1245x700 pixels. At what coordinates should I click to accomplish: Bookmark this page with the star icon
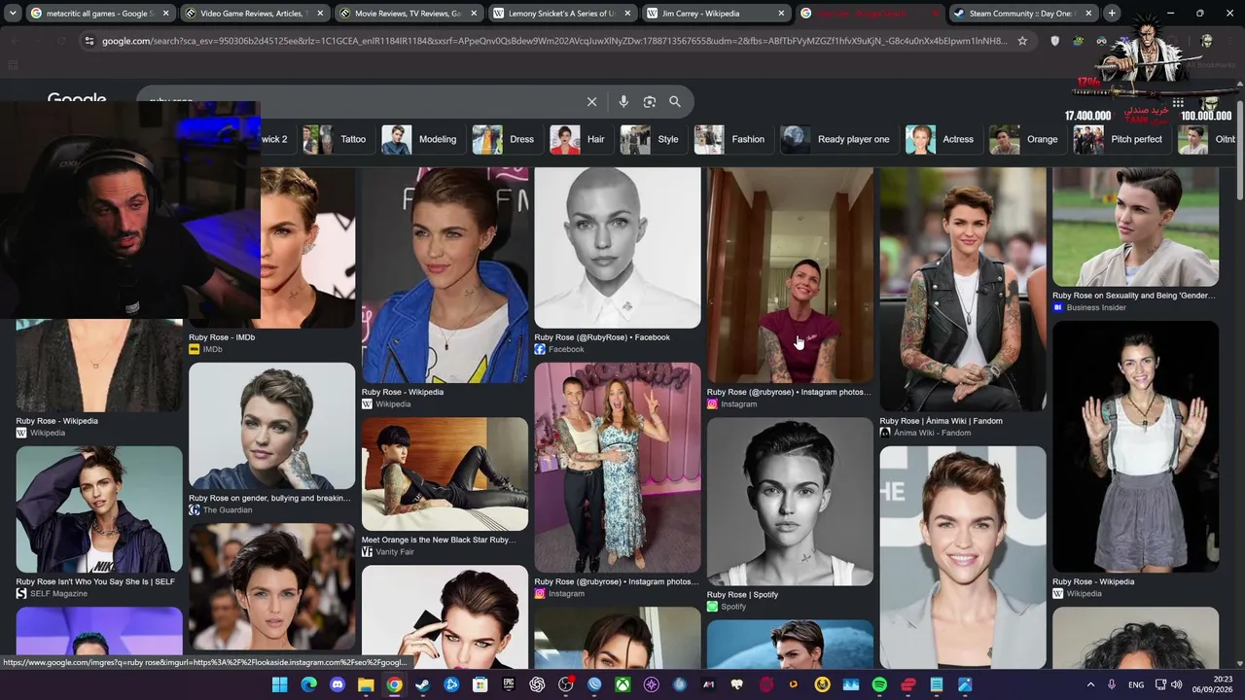(1022, 41)
